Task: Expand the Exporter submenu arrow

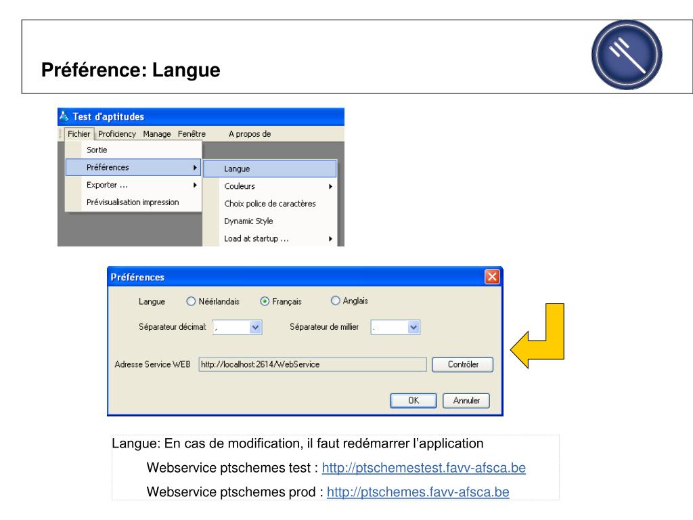Action: click(195, 185)
